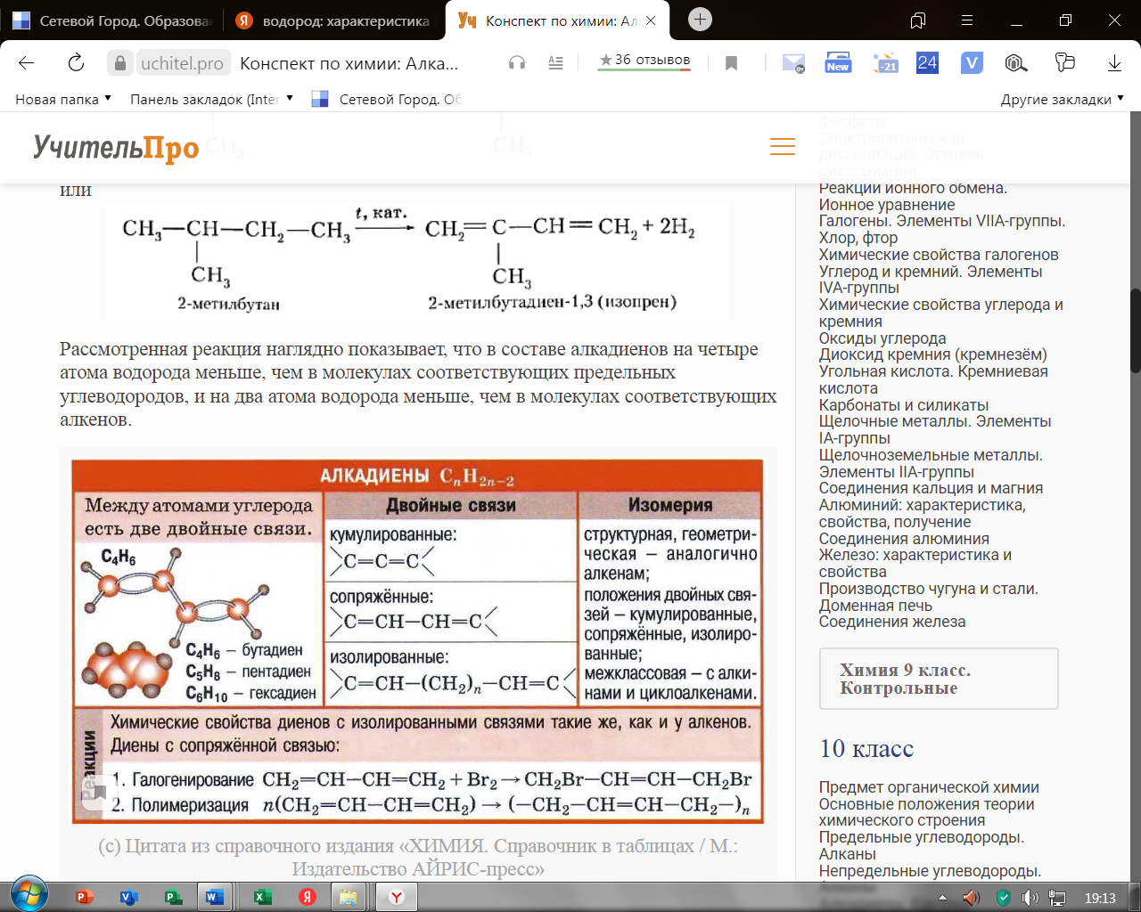The height and width of the screenshot is (912, 1141).
Task: Click the uchitel.pro address field
Action: tap(182, 63)
